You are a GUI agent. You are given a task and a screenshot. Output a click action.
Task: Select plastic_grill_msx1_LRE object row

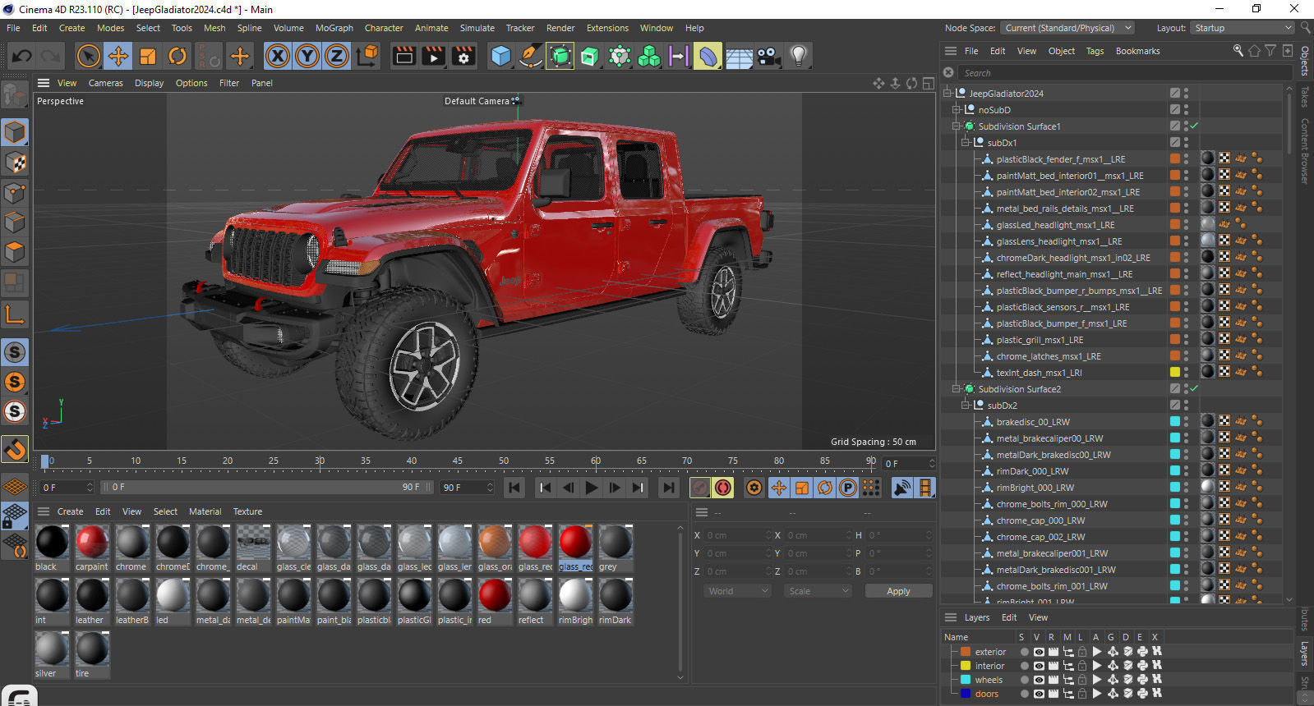(1040, 340)
